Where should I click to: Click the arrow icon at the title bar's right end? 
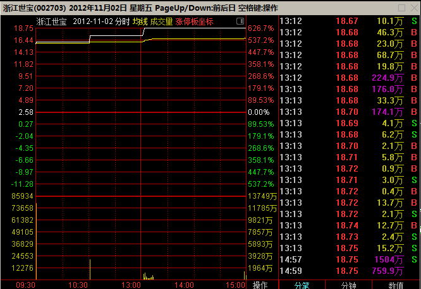(414, 9)
